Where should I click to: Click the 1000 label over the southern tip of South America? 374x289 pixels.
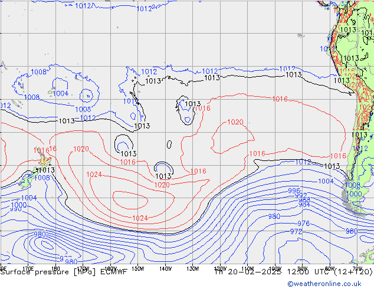[354, 193]
